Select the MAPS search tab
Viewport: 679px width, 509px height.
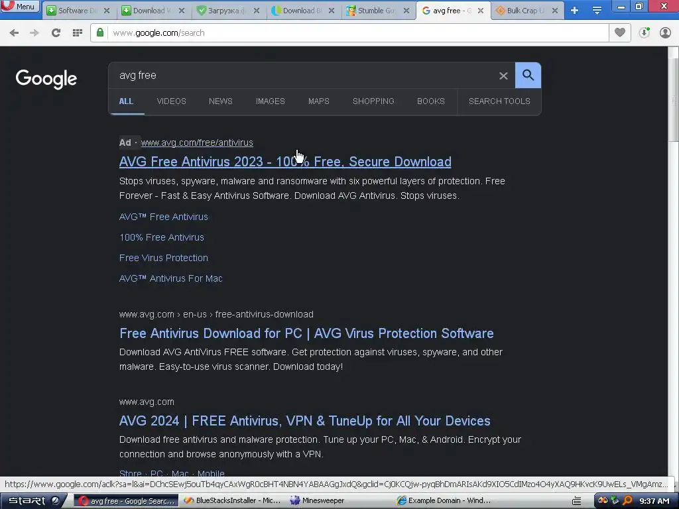(x=319, y=101)
